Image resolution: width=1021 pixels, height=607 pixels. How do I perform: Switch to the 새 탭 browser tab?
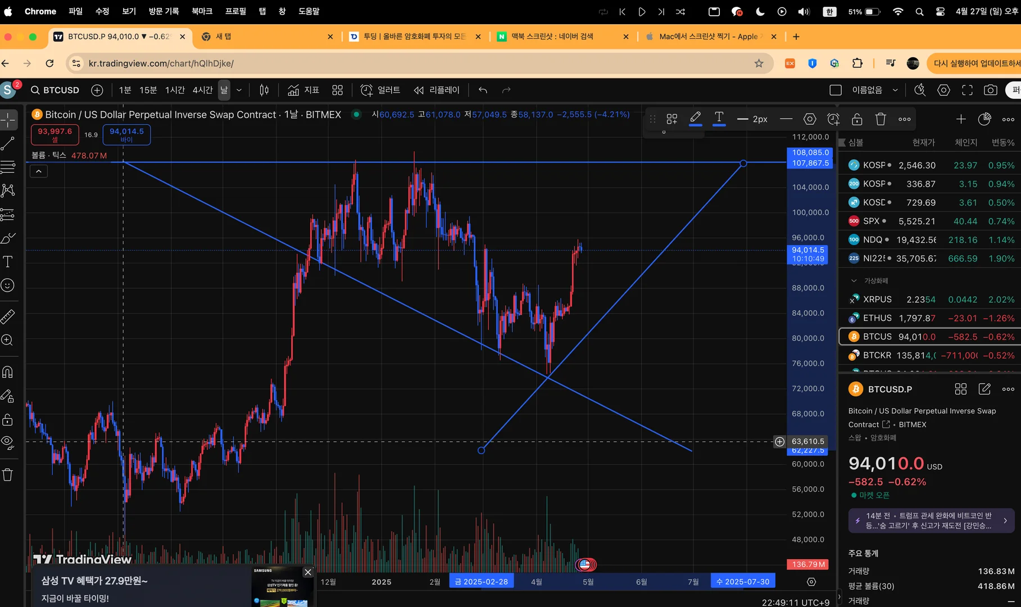pos(267,37)
